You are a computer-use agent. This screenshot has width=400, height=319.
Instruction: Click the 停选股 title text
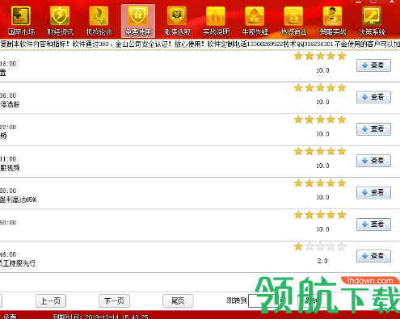click(10, 104)
